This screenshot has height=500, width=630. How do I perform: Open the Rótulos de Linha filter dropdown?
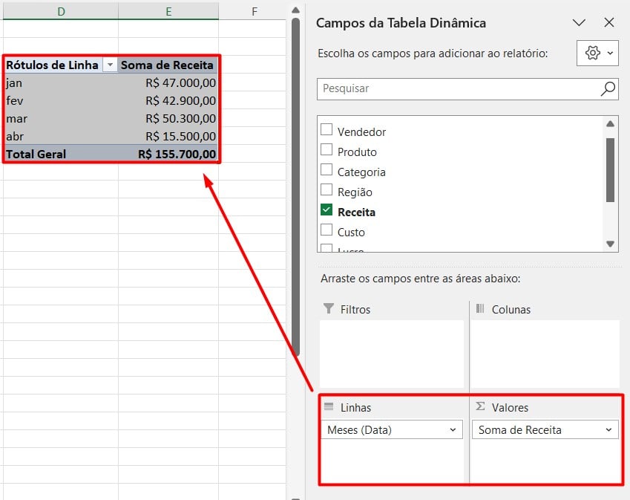[110, 65]
